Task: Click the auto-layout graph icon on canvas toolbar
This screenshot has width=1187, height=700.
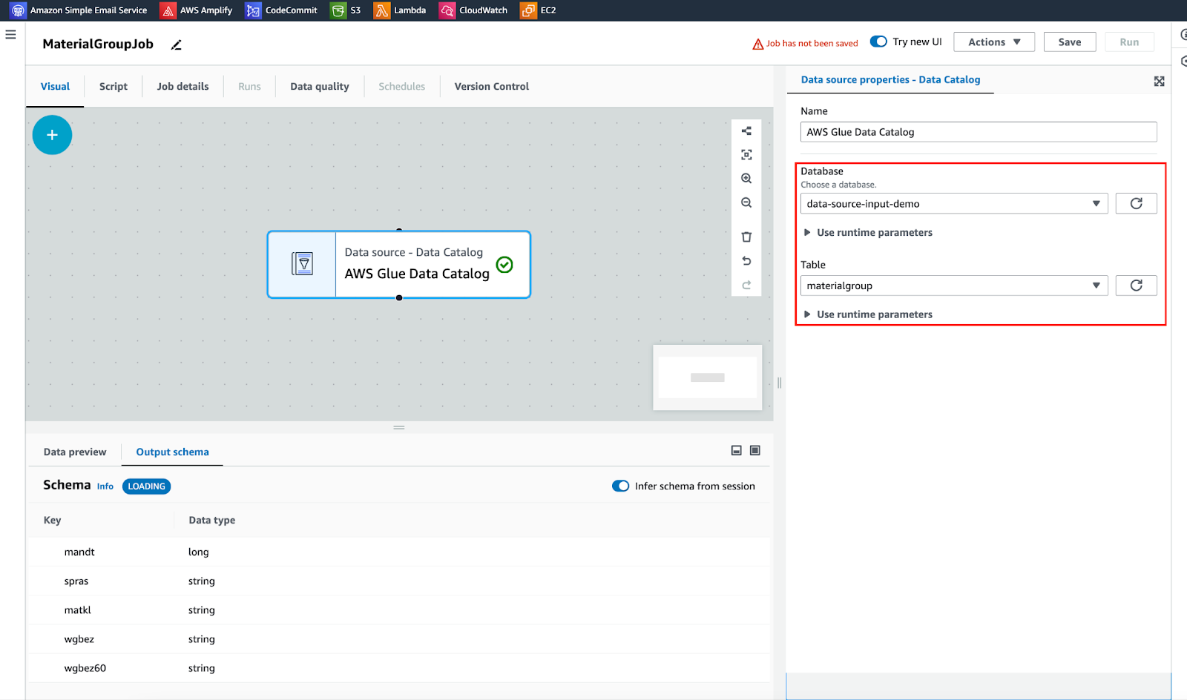Action: pyautogui.click(x=746, y=131)
